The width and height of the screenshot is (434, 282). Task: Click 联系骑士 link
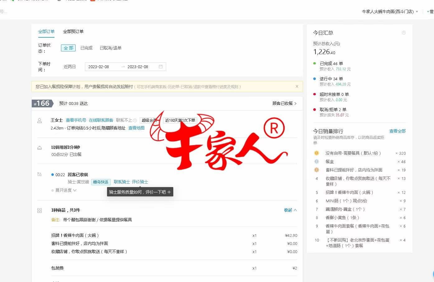(122, 182)
